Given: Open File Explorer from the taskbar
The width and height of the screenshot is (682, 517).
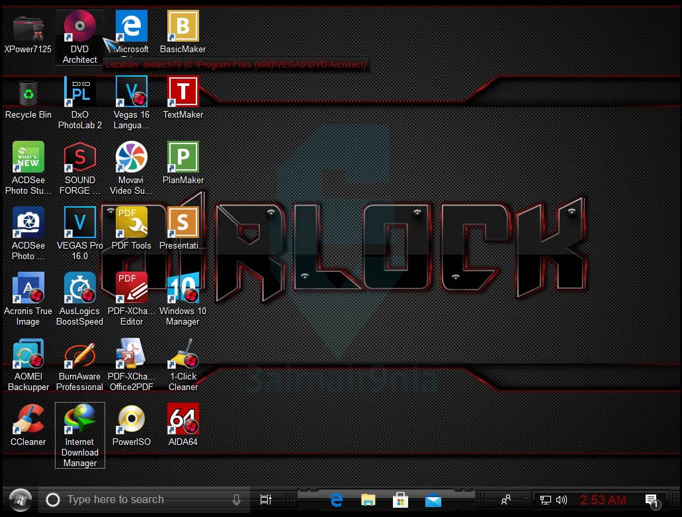Looking at the screenshot, I should 368,500.
